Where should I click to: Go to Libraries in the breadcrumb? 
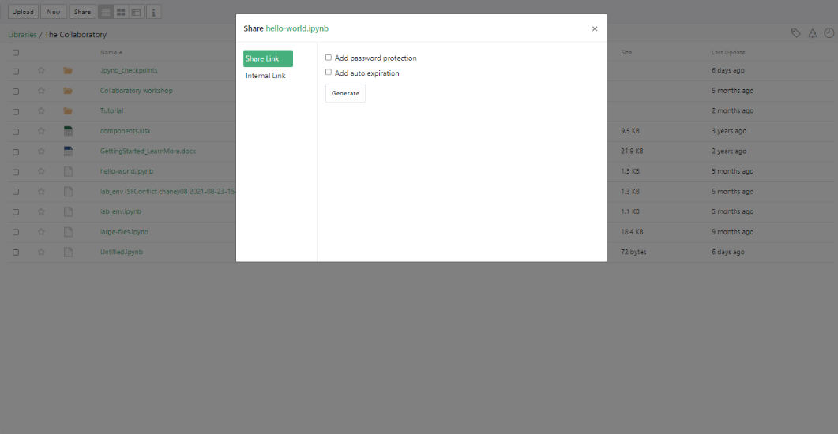[22, 35]
